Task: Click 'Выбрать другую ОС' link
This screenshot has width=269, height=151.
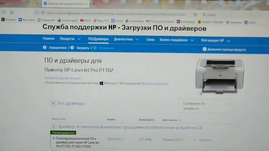Action: [155, 84]
